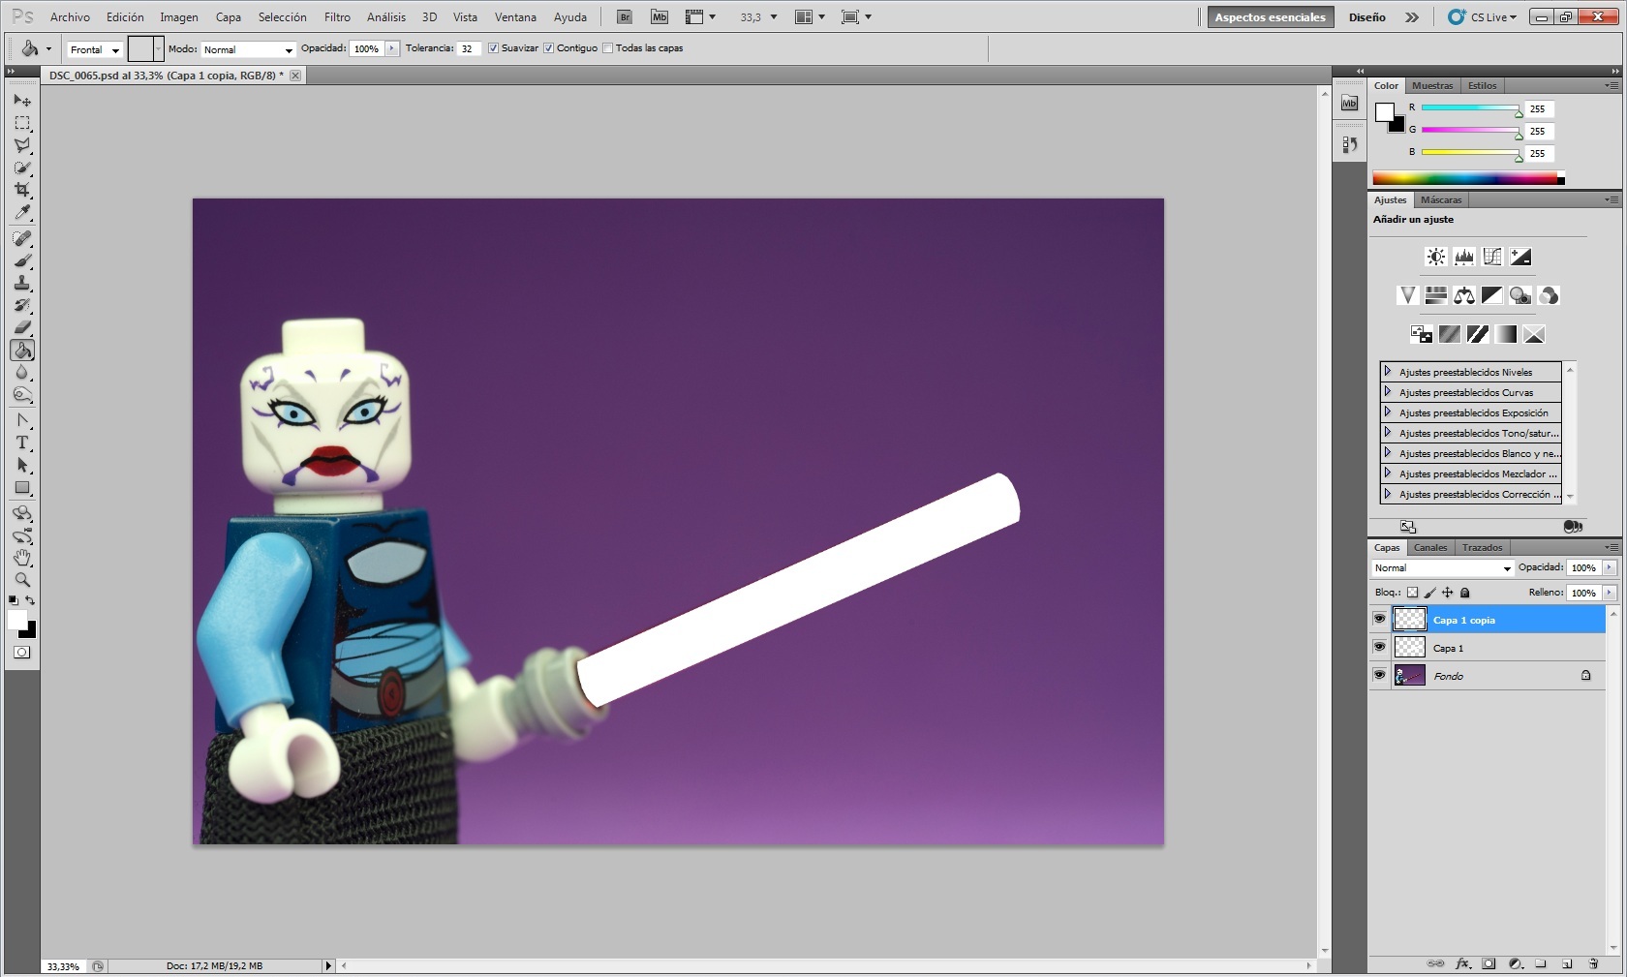Select the Lasso tool
Viewport: 1627px width, 977px height.
22,145
